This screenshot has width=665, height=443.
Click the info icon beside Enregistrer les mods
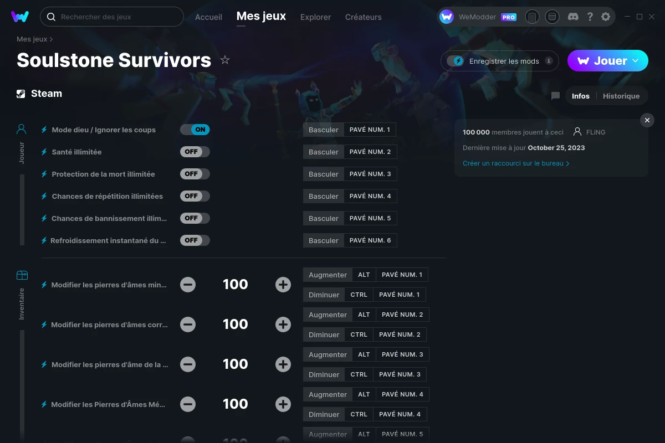(x=549, y=61)
